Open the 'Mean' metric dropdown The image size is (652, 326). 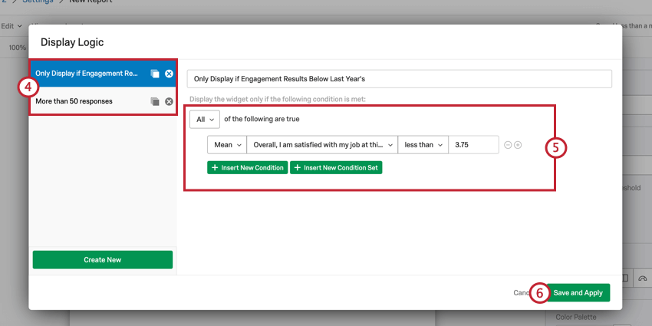226,145
